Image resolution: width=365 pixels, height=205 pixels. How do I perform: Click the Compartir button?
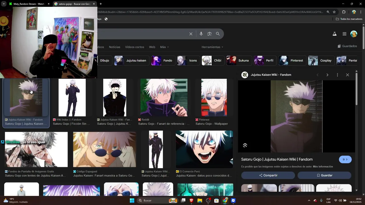tap(268, 175)
